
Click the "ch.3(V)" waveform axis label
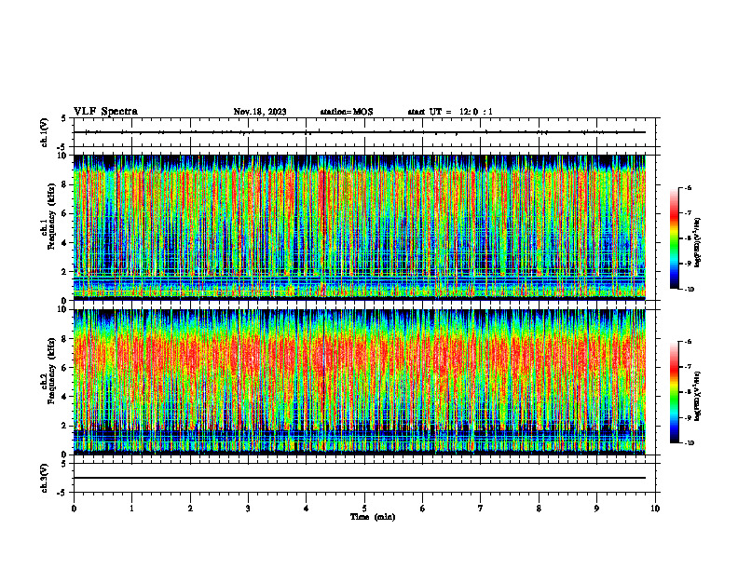click(x=44, y=478)
